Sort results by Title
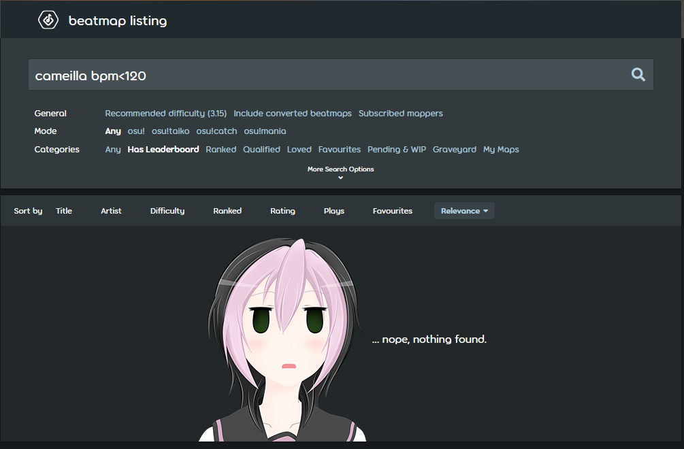Image resolution: width=684 pixels, height=449 pixels. pos(64,211)
